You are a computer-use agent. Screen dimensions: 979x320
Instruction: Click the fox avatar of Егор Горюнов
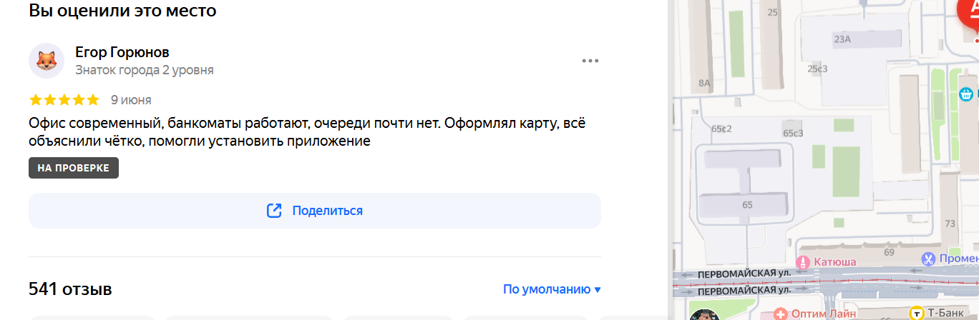tap(47, 61)
